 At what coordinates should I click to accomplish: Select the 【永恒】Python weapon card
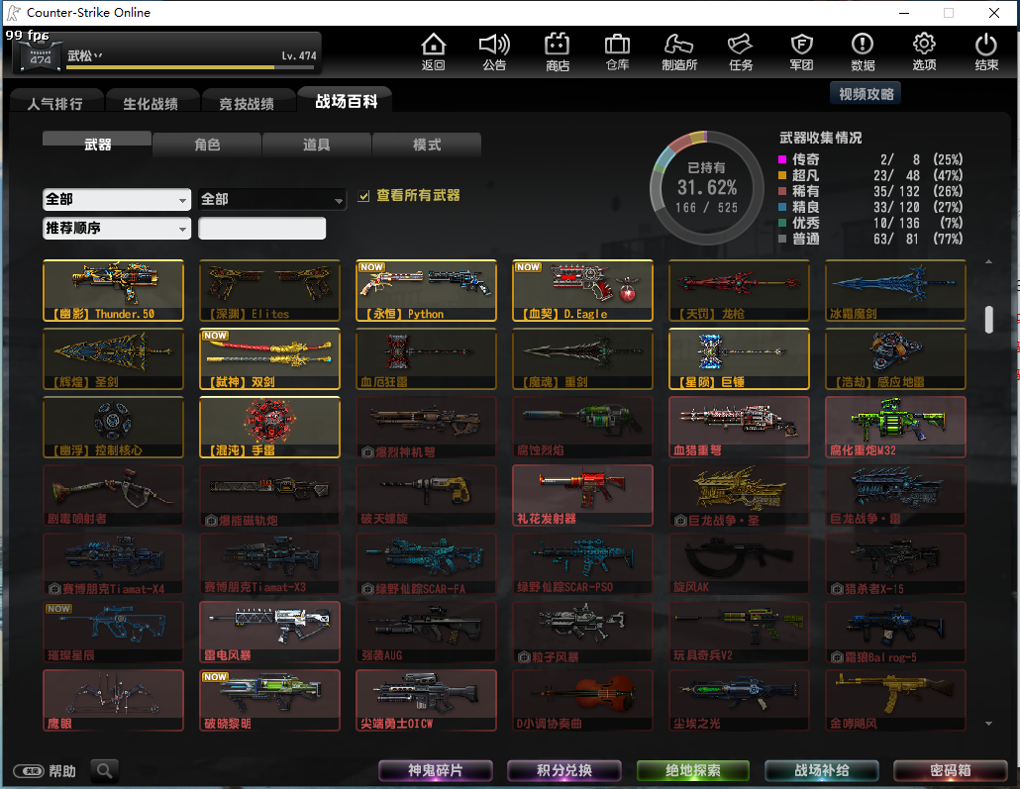426,290
